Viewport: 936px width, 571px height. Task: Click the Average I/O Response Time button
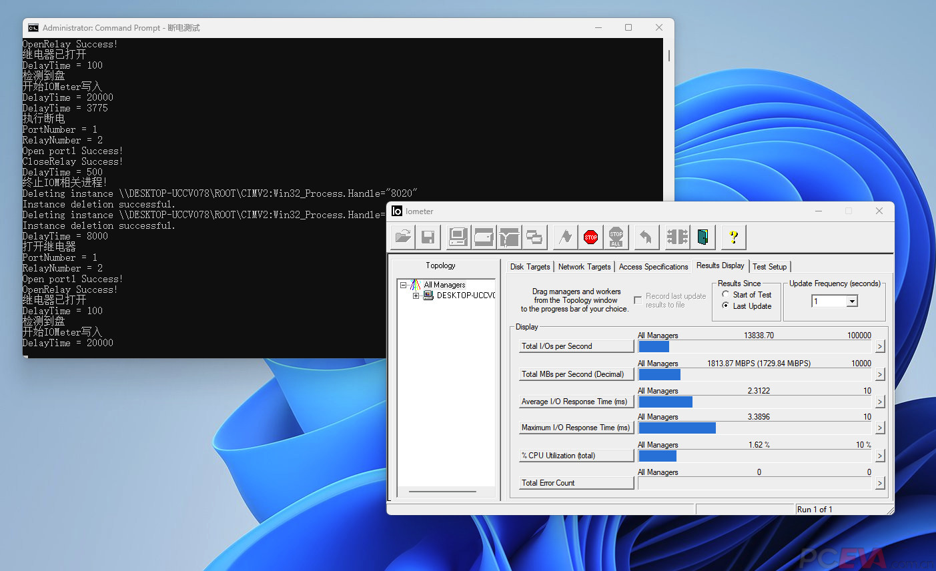(x=576, y=402)
